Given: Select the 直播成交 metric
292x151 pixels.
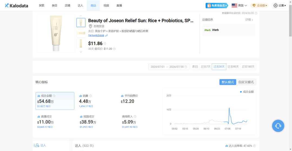Looking at the screenshot, I should (x=55, y=122).
